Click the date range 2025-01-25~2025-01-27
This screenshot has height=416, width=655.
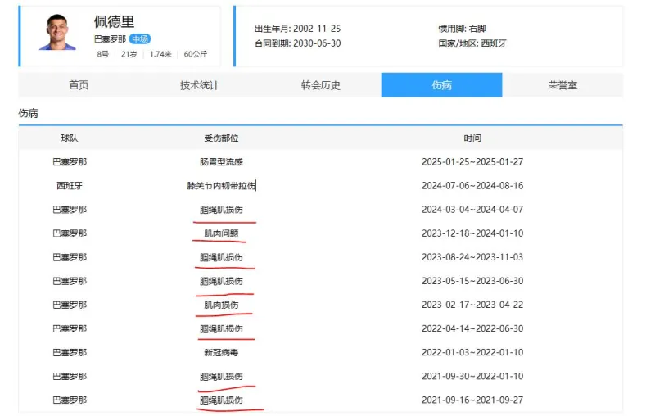pyautogui.click(x=472, y=162)
